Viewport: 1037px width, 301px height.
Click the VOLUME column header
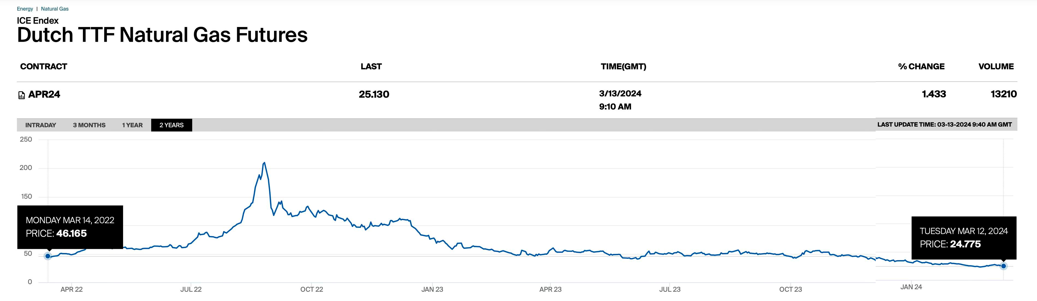996,66
